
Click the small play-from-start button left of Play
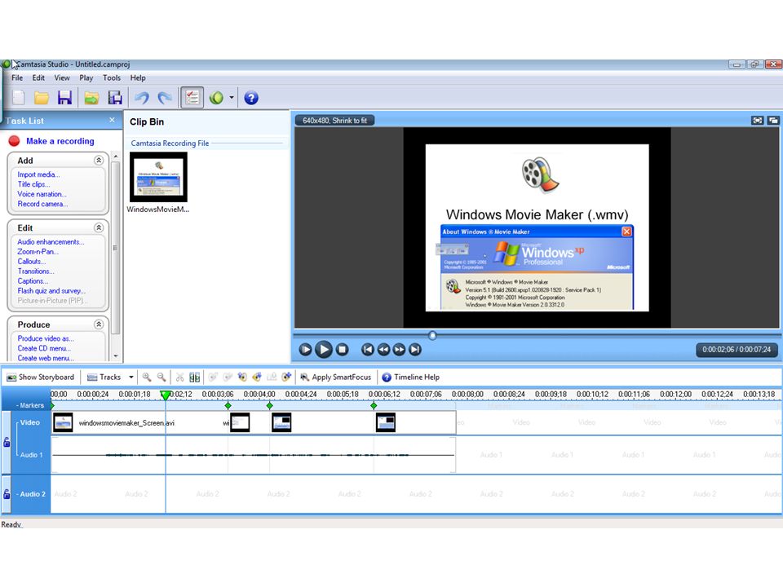(x=305, y=350)
